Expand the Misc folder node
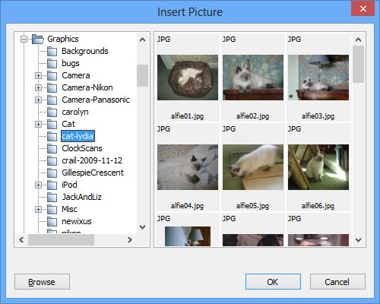 pyautogui.click(x=38, y=209)
